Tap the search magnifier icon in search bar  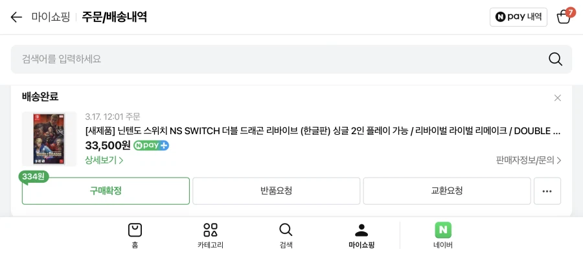555,59
